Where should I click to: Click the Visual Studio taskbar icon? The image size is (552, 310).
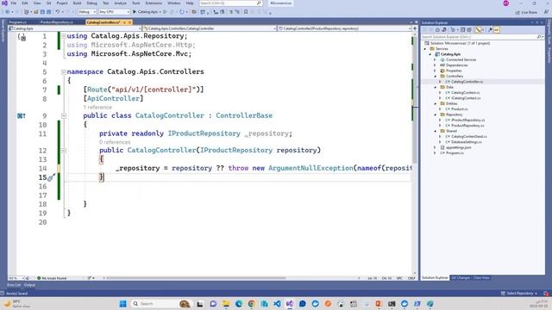point(290,304)
